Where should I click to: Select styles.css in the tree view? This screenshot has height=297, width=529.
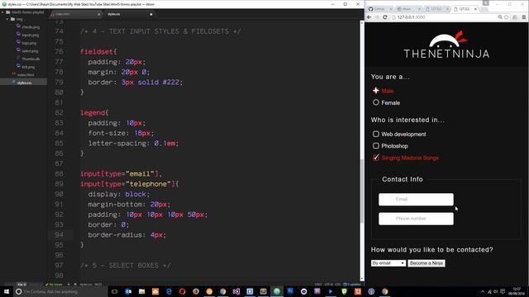click(24, 82)
